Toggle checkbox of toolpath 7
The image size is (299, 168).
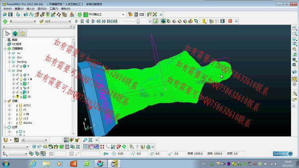point(18,84)
